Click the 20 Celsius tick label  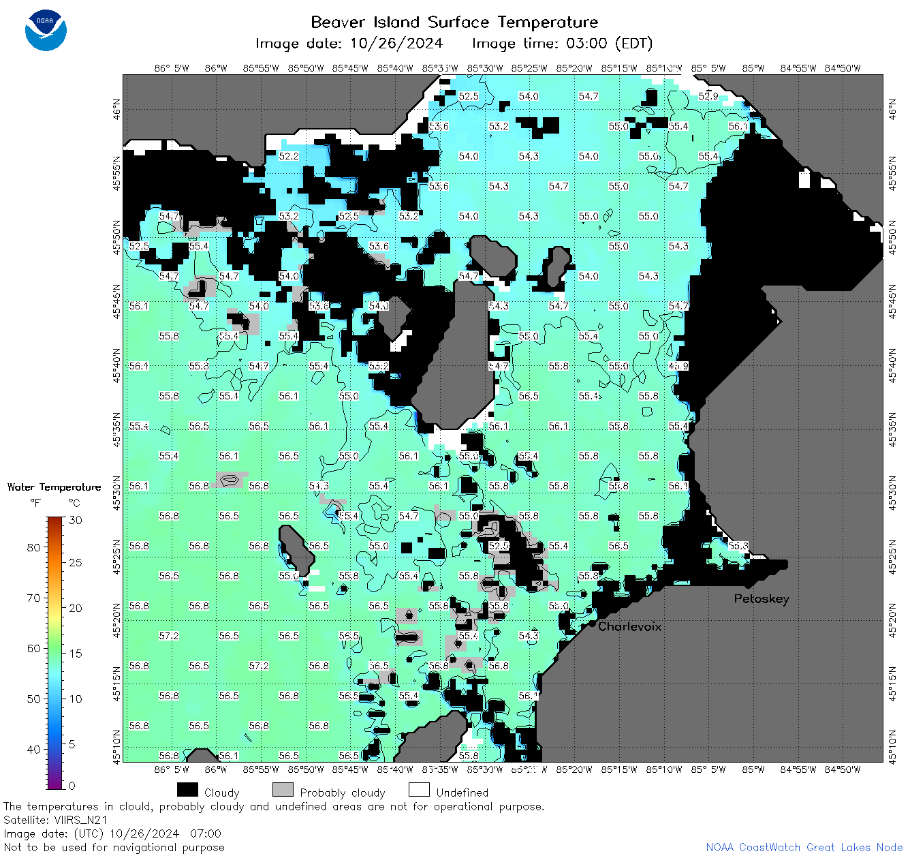(x=76, y=608)
